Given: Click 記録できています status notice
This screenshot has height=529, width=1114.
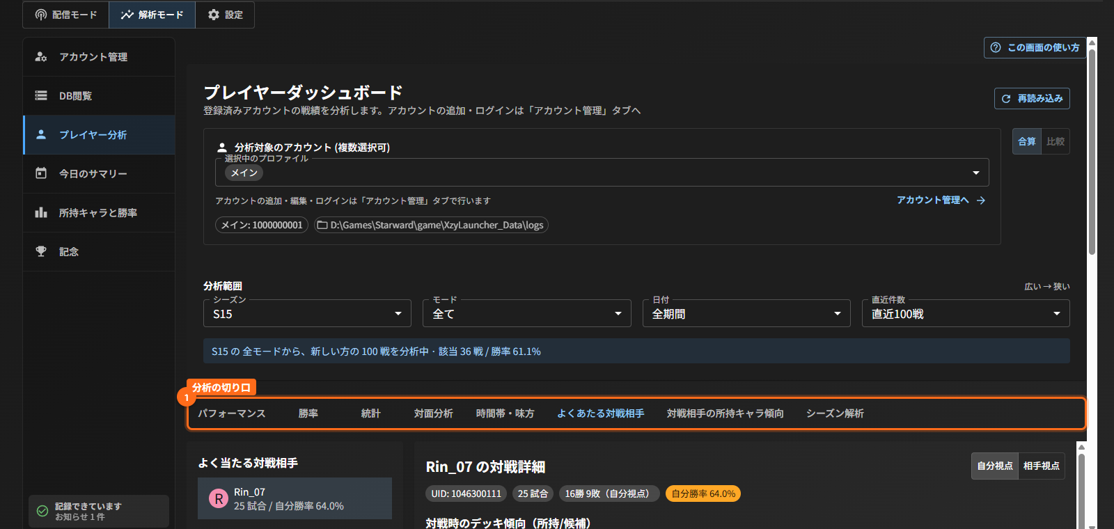Looking at the screenshot, I should (99, 511).
